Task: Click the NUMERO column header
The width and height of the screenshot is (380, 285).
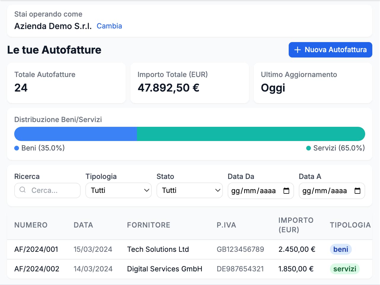Action: (x=31, y=225)
